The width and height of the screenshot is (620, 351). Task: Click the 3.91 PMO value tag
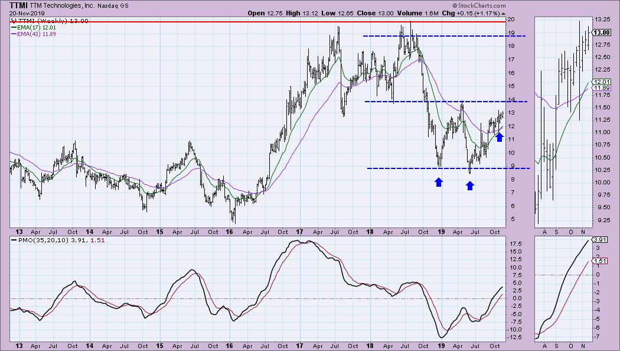coord(601,240)
